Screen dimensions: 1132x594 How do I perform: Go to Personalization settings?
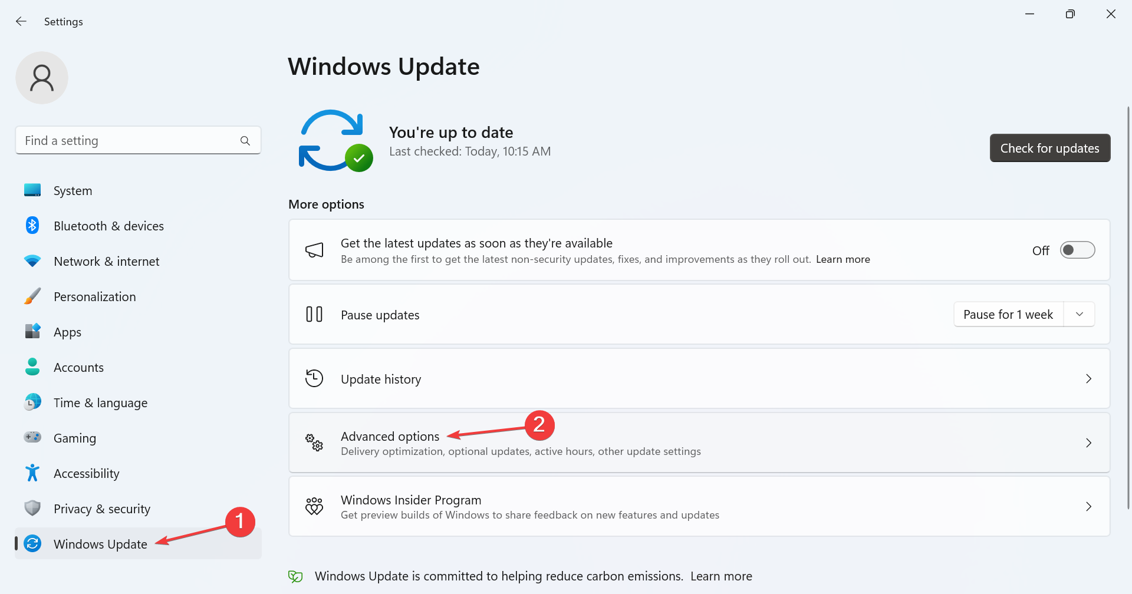coord(138,296)
